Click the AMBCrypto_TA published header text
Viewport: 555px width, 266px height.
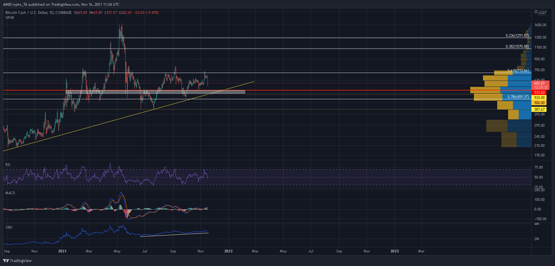pos(61,5)
